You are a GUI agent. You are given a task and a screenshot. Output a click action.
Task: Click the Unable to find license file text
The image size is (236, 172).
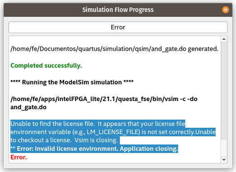52,124
